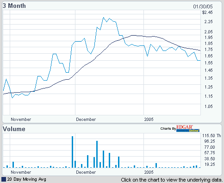224x183 pixels.
Task: Click the '20 Day Moving Avg' legend text
Action: coord(26,179)
